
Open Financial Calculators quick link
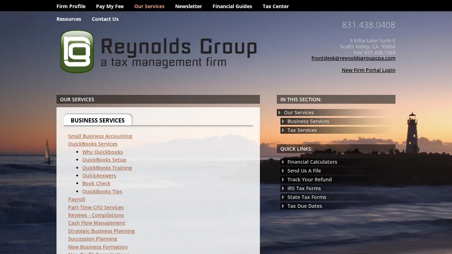pos(338,162)
